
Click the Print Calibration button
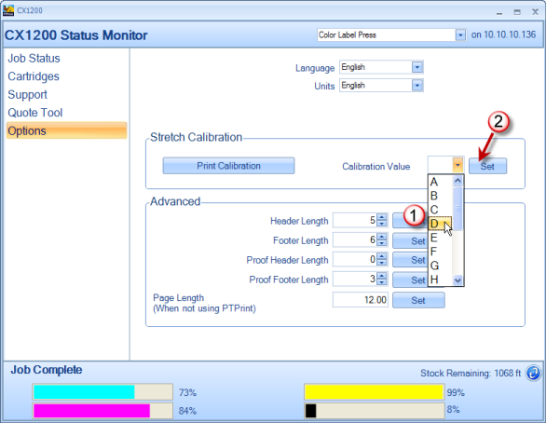pos(228,166)
